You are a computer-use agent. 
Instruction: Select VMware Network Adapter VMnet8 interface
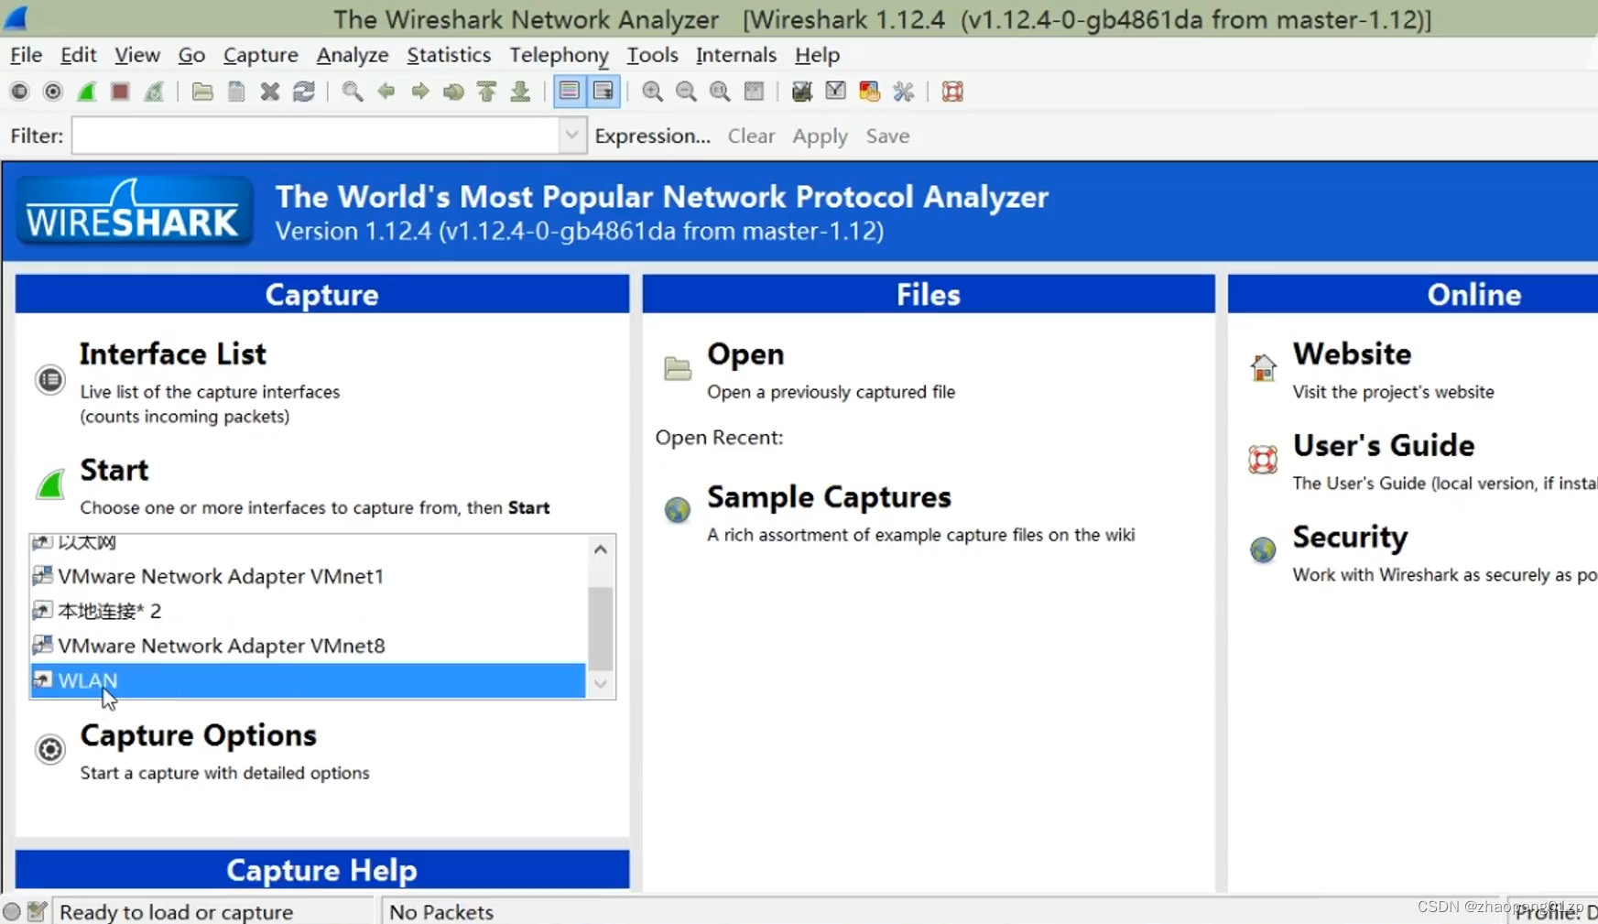[308, 646]
